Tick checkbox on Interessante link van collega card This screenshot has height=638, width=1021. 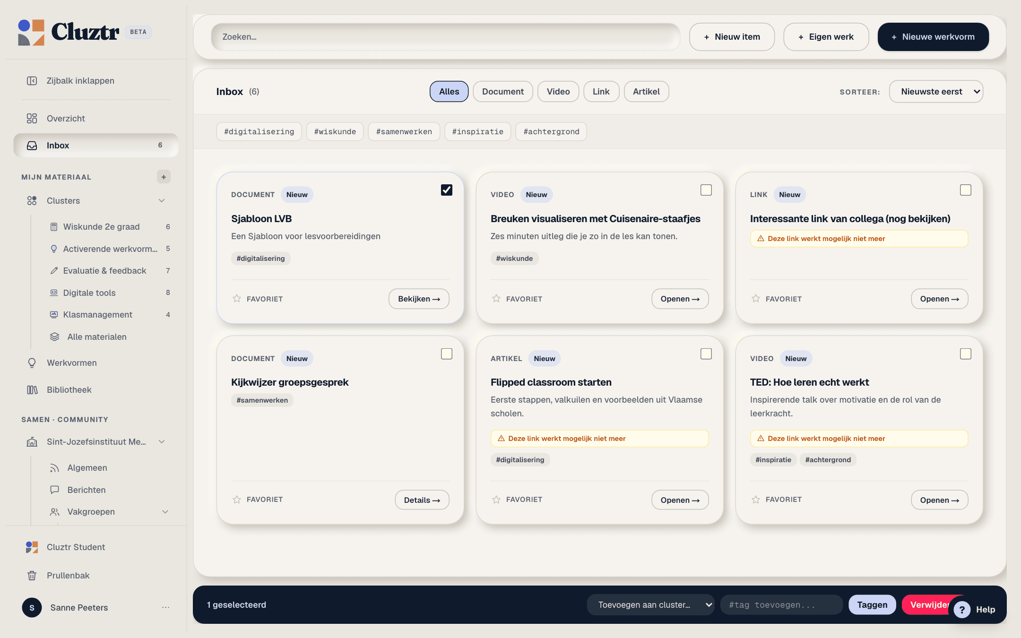(x=966, y=190)
